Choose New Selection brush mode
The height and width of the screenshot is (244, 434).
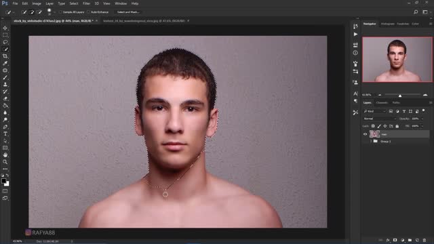(24, 12)
